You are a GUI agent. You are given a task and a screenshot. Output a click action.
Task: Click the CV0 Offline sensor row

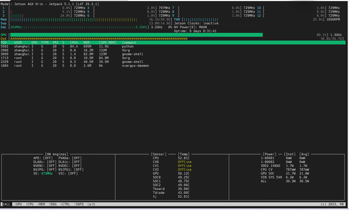(x=172, y=162)
